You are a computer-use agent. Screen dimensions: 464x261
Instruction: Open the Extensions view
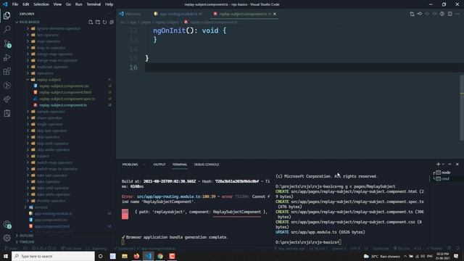pos(7,71)
